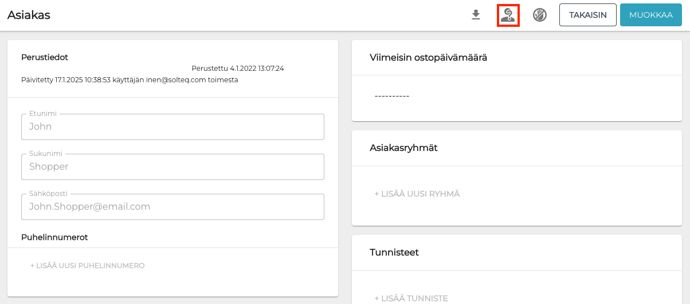The height and width of the screenshot is (304, 690).
Task: Click the anonymize customer icon with question mark
Action: (x=508, y=15)
